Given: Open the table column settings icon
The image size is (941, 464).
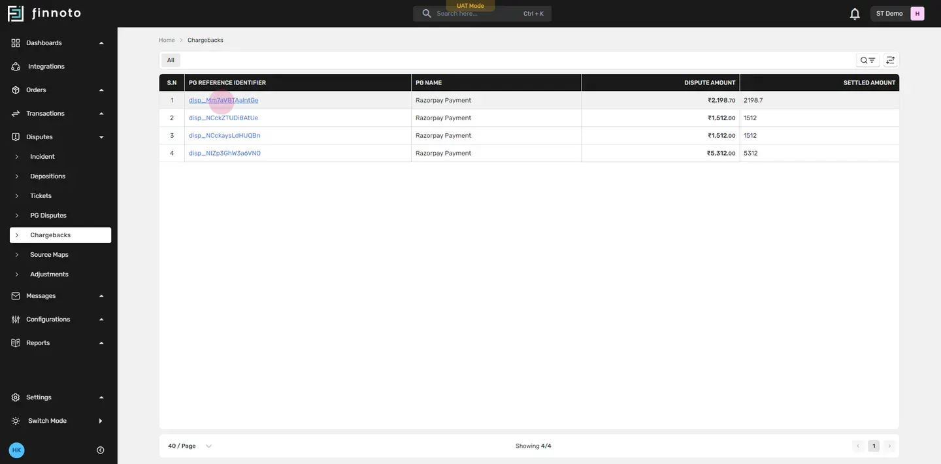Looking at the screenshot, I should [891, 60].
